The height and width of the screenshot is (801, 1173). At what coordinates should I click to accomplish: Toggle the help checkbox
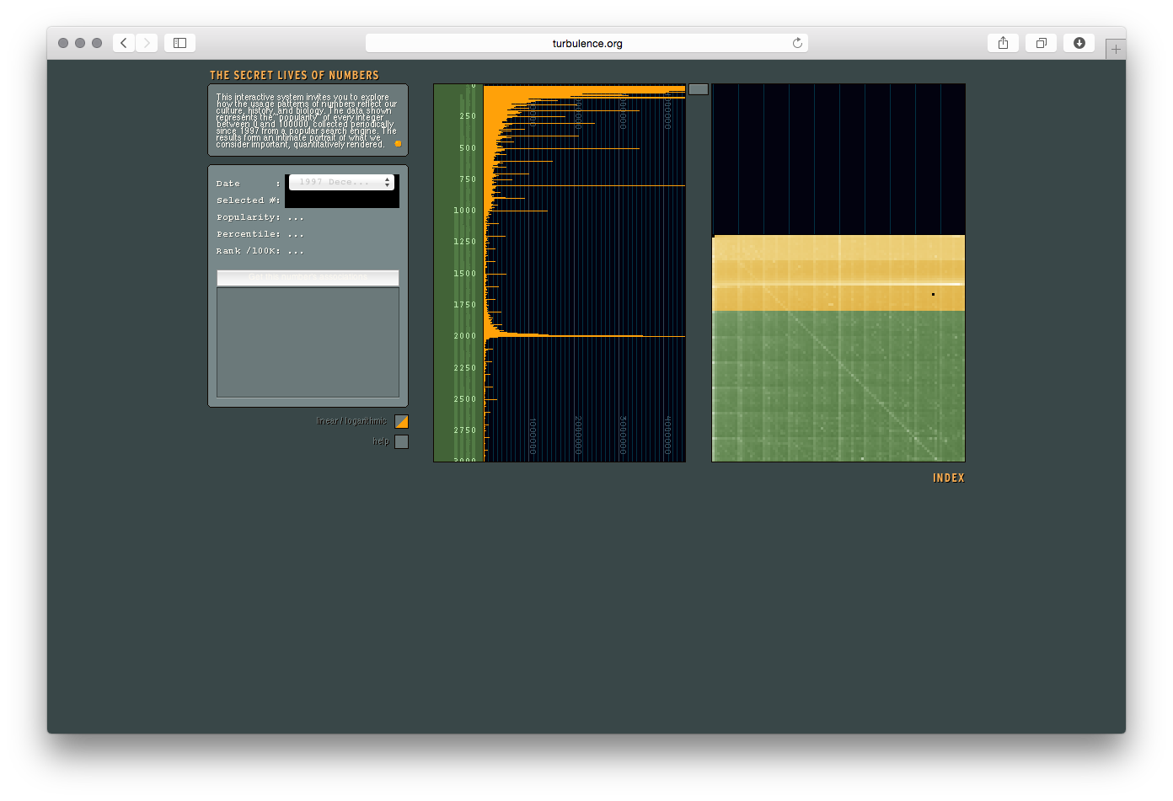click(x=401, y=441)
